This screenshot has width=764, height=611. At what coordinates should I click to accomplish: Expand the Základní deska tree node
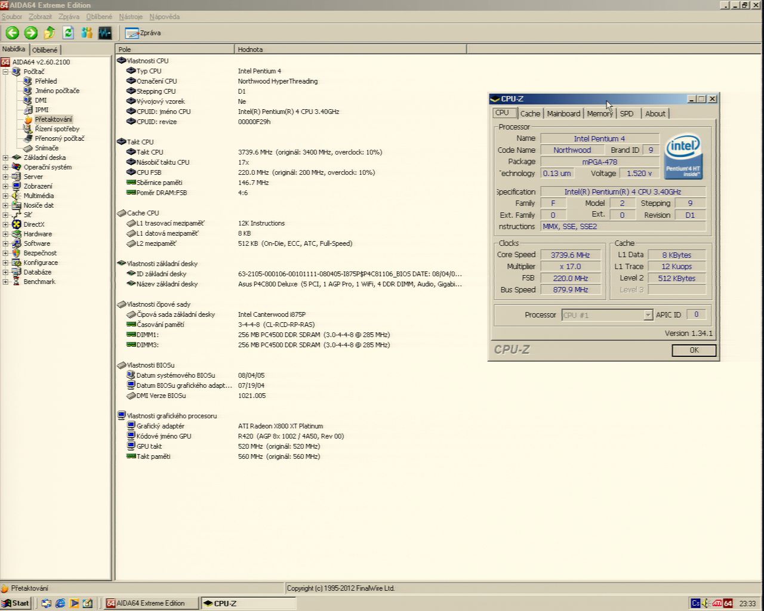click(x=5, y=158)
